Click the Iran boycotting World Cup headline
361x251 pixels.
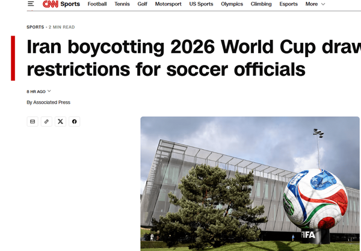[x=180, y=58]
